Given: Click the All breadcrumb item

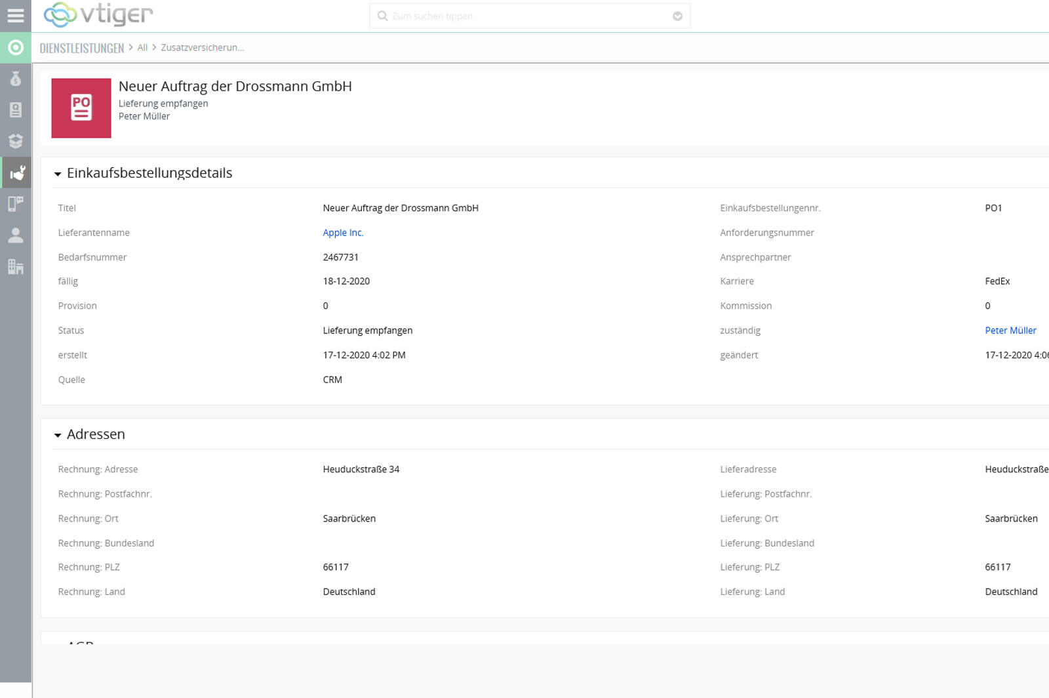Looking at the screenshot, I should (142, 48).
